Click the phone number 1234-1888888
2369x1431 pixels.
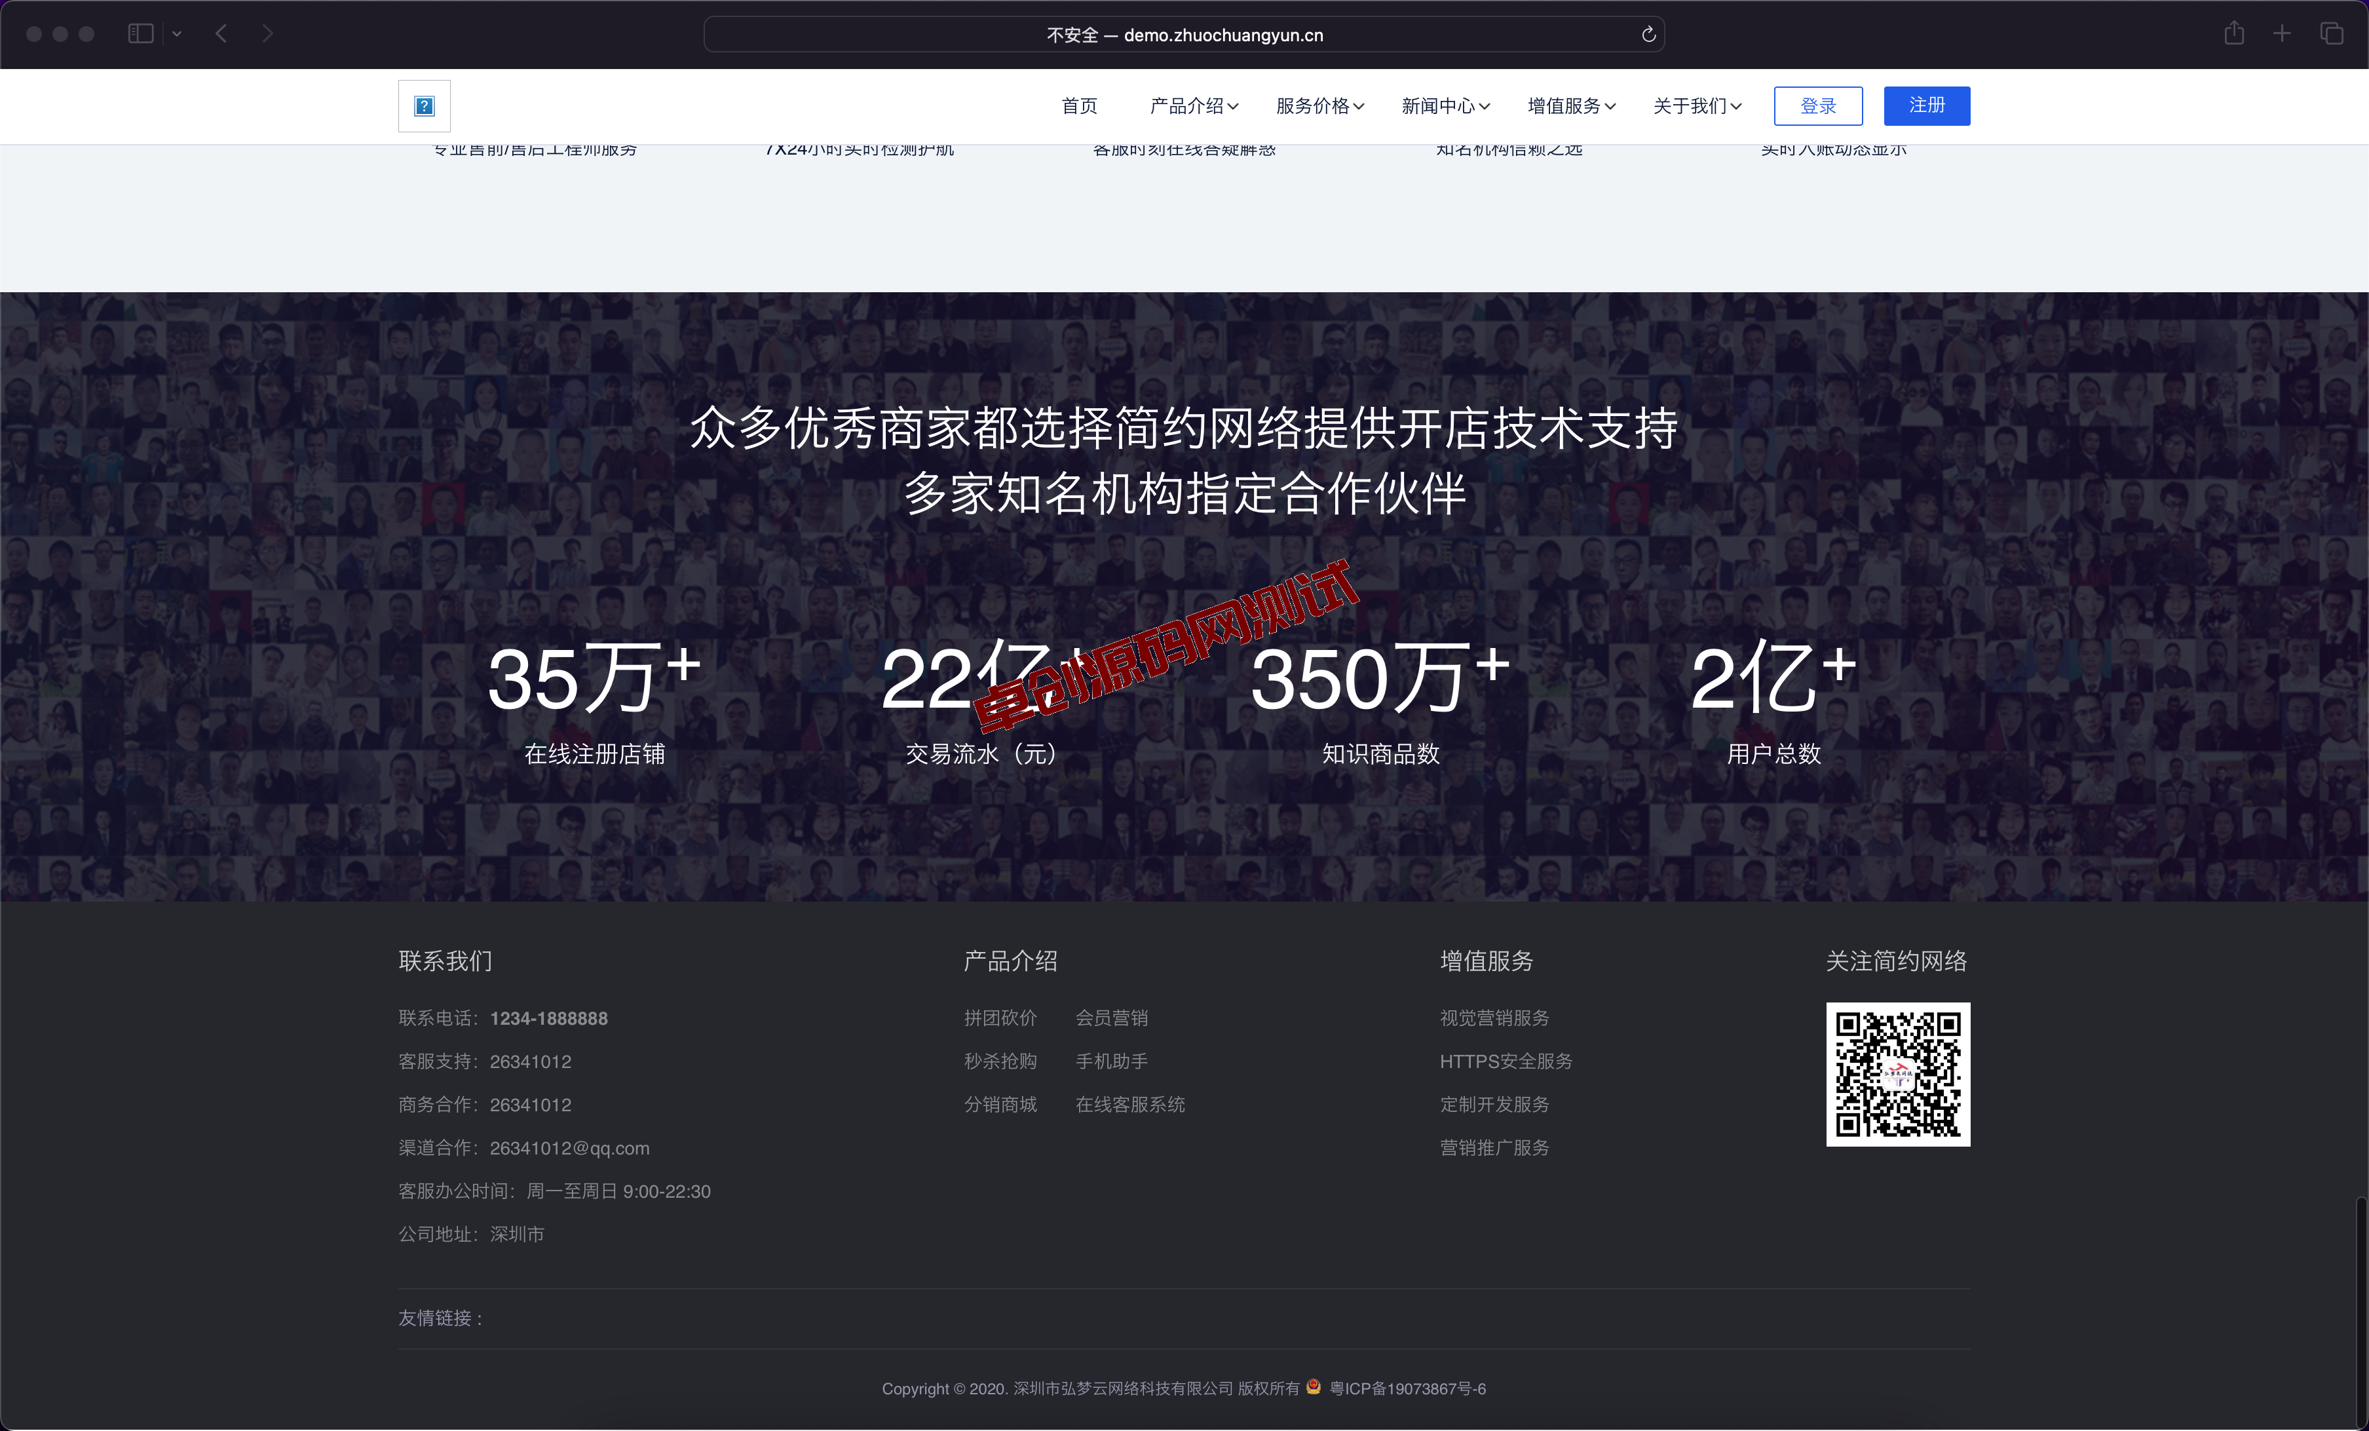coord(548,1018)
